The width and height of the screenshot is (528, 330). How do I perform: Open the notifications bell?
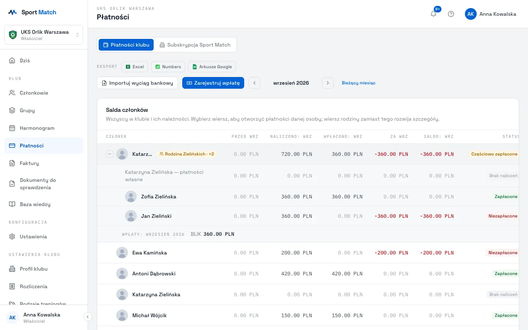coord(433,14)
